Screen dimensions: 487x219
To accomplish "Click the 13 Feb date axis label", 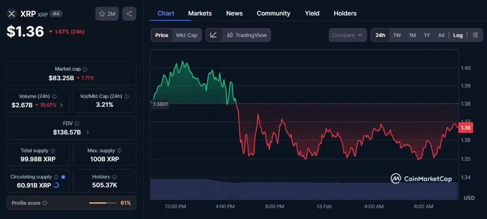I will 324,206.
